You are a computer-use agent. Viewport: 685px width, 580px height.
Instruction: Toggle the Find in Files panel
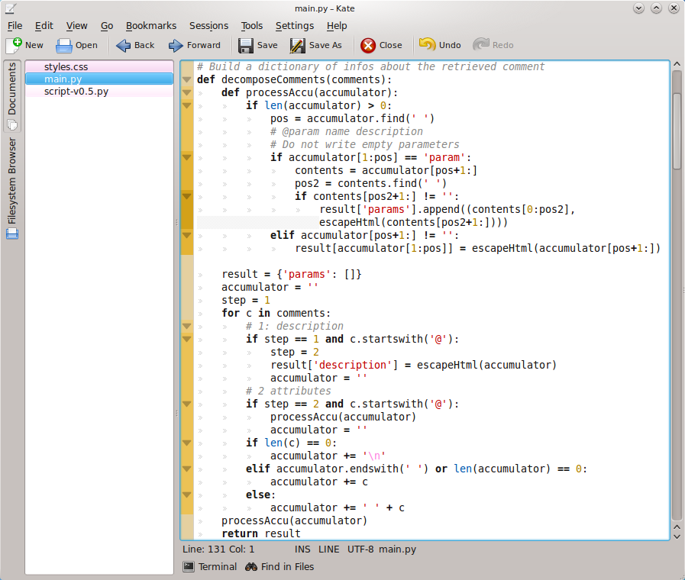[279, 566]
